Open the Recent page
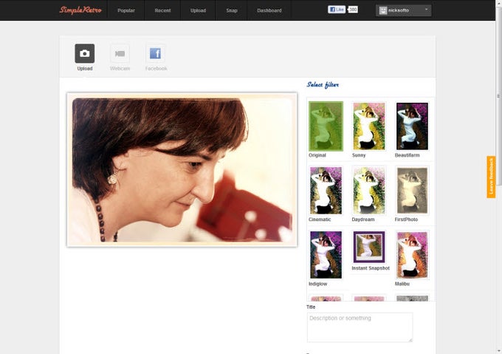The width and height of the screenshot is (502, 354). 162,10
